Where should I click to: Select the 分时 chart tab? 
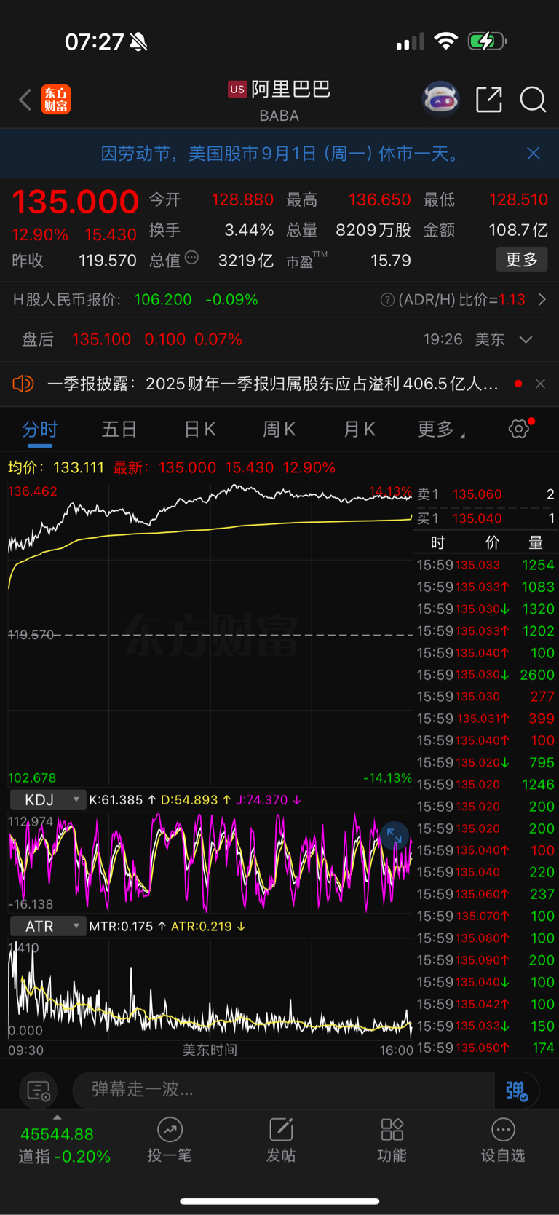coord(39,430)
